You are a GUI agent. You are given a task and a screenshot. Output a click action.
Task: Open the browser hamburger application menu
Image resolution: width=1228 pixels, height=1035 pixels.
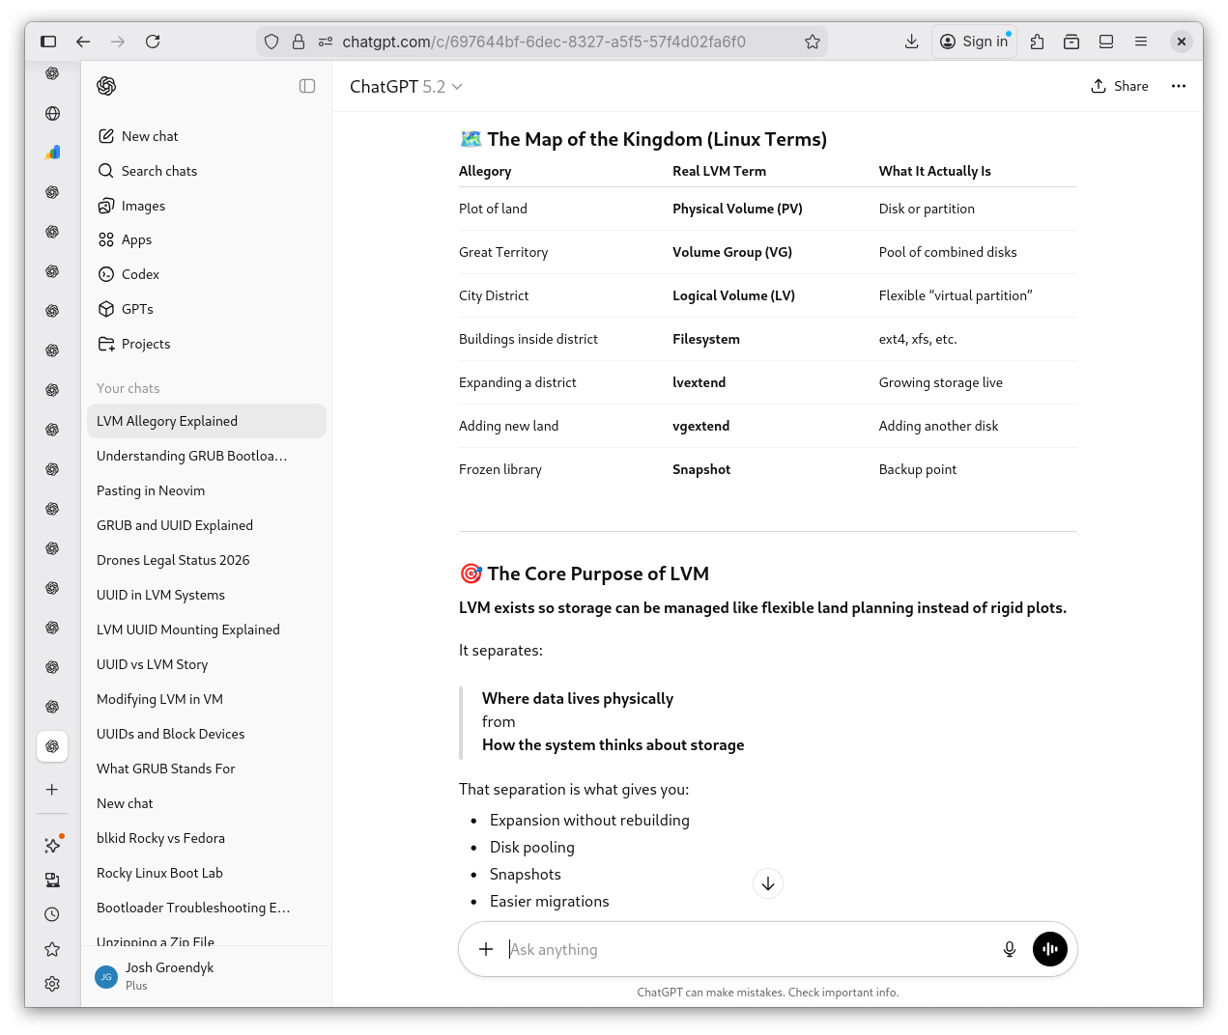[1141, 42]
